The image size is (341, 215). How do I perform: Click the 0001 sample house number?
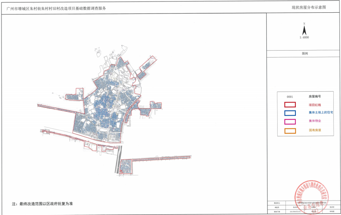[290, 97]
